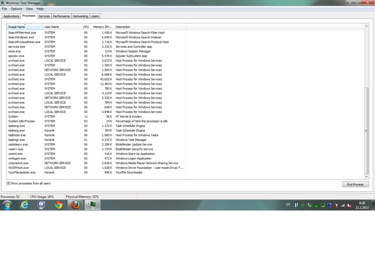Sort by the Image Name column header
Image resolution: width=375 pixels, height=263 pixels.
pyautogui.click(x=25, y=27)
